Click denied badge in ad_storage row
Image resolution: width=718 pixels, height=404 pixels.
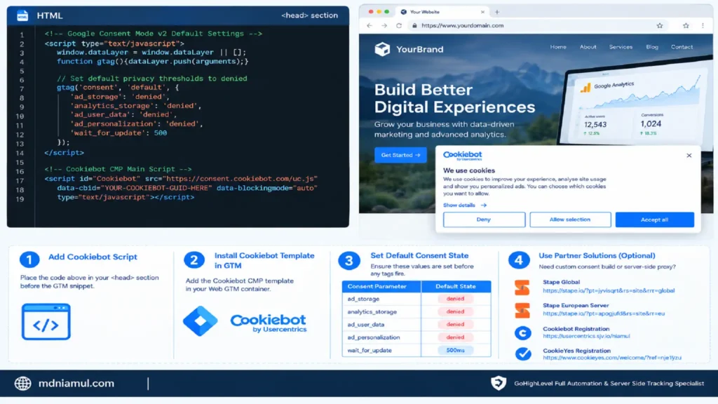455,299
